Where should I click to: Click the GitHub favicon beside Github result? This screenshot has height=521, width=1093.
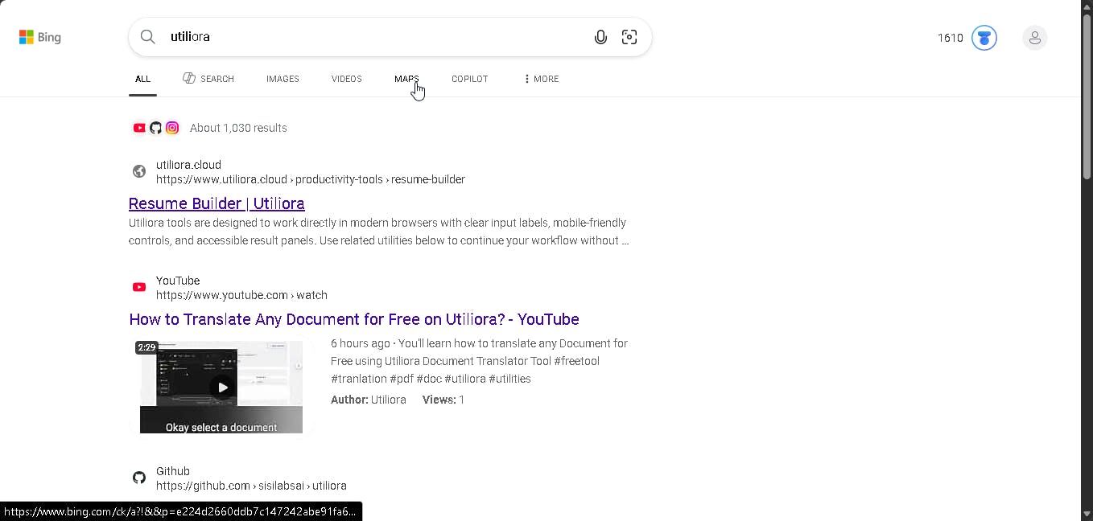(x=139, y=478)
